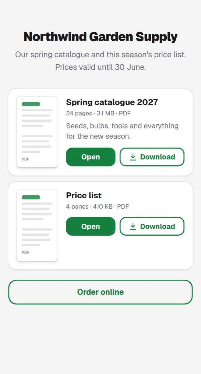Click the 24 pages 3.1 MB details line
201x374 pixels.
[99, 113]
